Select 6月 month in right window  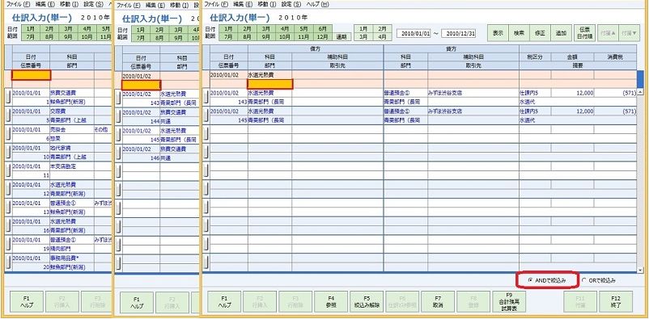tap(322, 29)
